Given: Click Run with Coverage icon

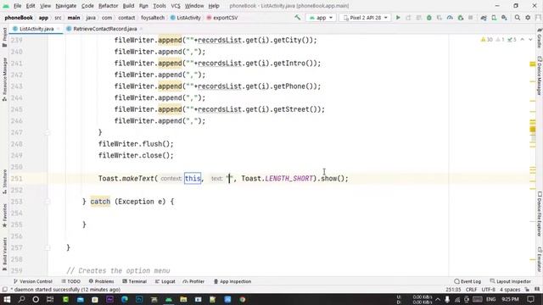Looking at the screenshot, I should click(x=439, y=17).
